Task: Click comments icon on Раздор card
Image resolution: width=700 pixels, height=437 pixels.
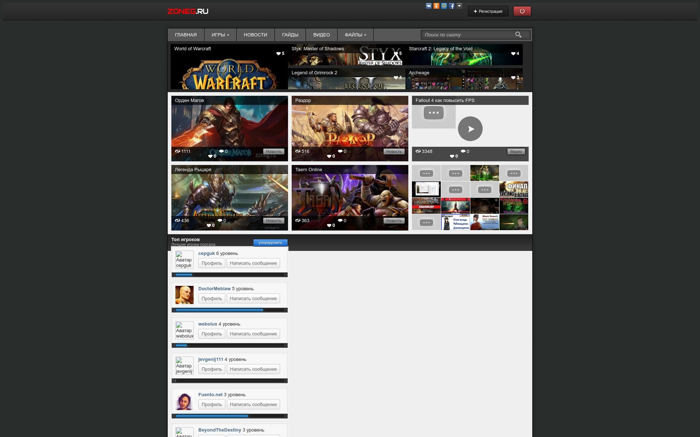Action: pos(340,151)
